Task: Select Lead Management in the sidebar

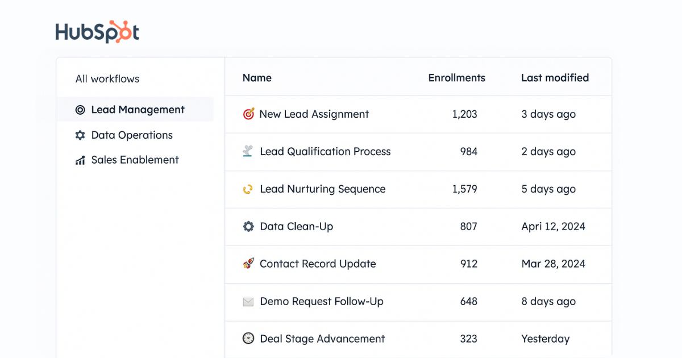Action: [138, 110]
